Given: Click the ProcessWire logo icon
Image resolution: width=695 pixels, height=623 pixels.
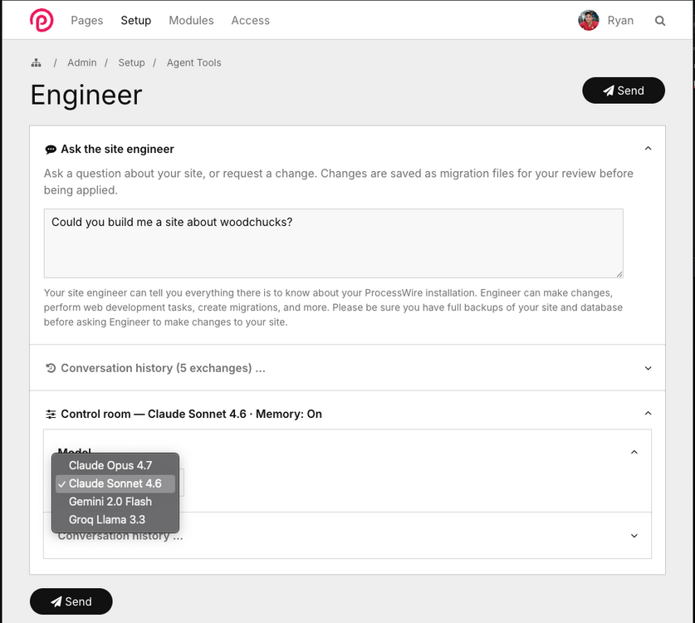Looking at the screenshot, I should tap(42, 20).
